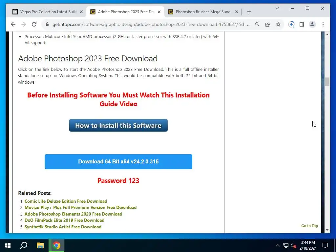Open Synthetik Studio Artist Free Download link
Image resolution: width=336 pixels, height=252 pixels.
[63, 227]
